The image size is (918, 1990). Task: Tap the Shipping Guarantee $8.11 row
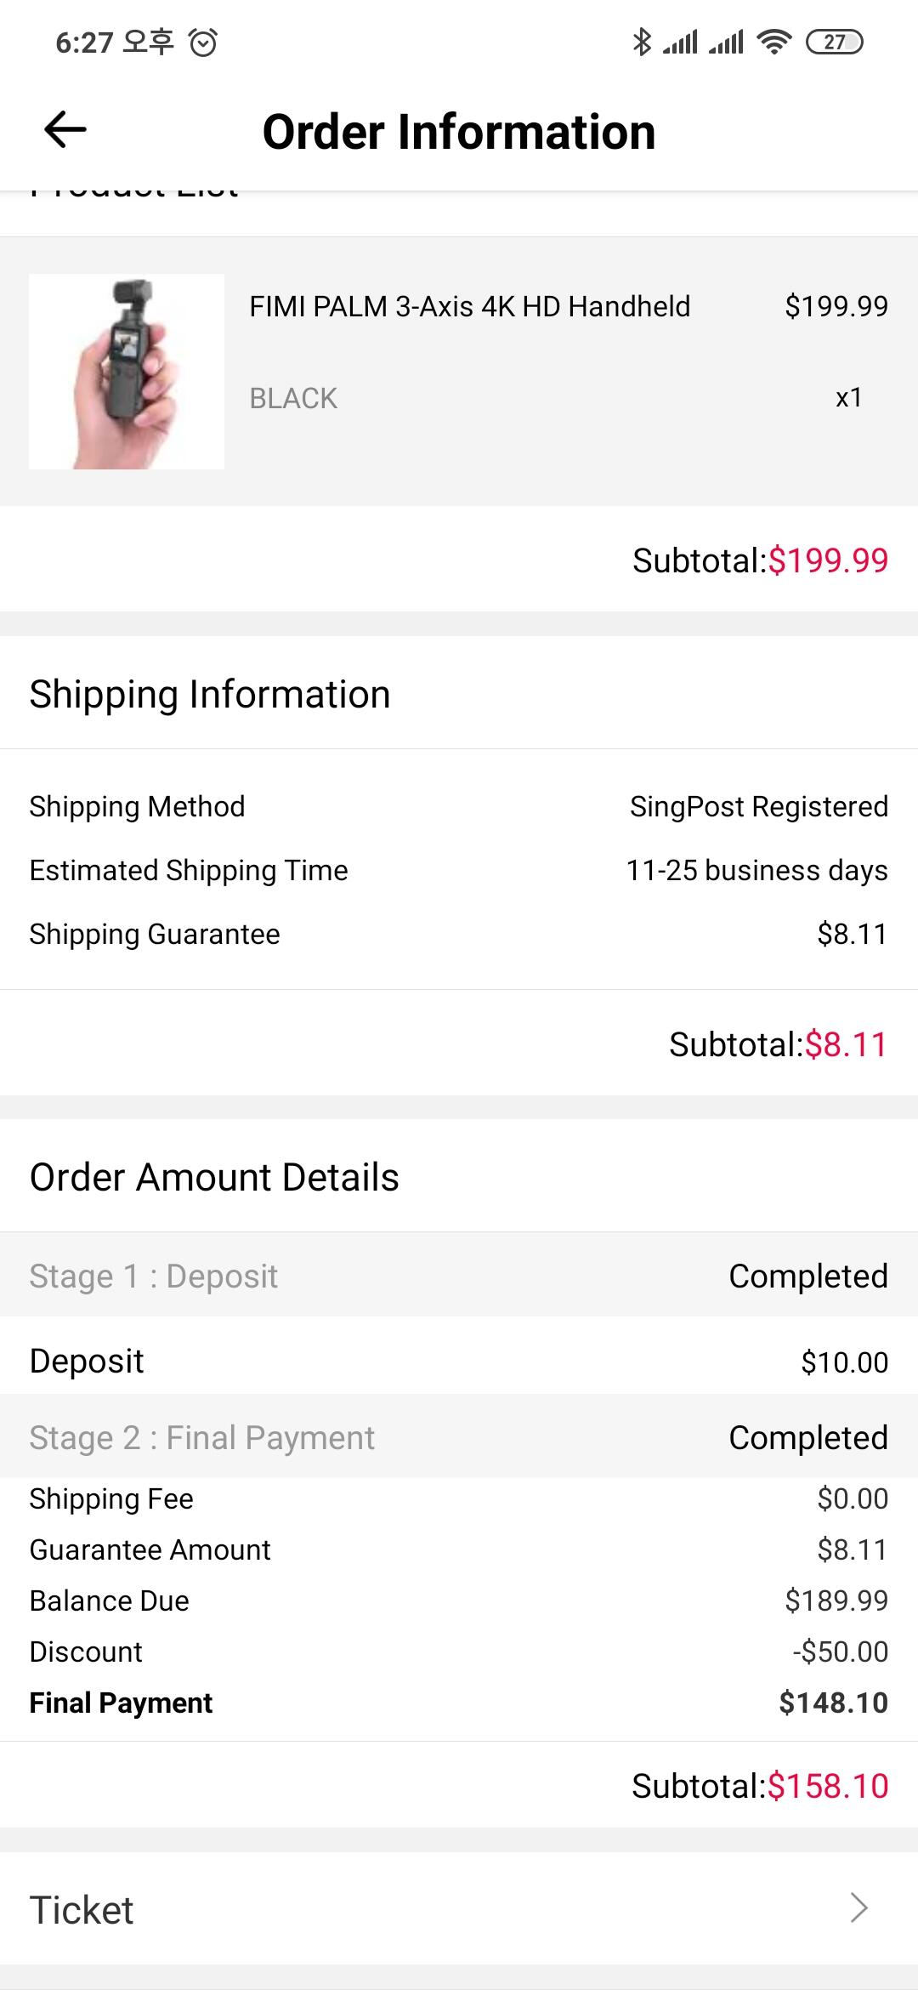[459, 934]
